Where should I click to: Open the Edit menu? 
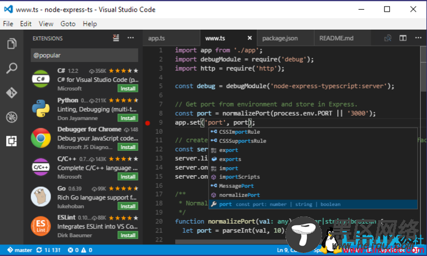pyautogui.click(x=26, y=24)
